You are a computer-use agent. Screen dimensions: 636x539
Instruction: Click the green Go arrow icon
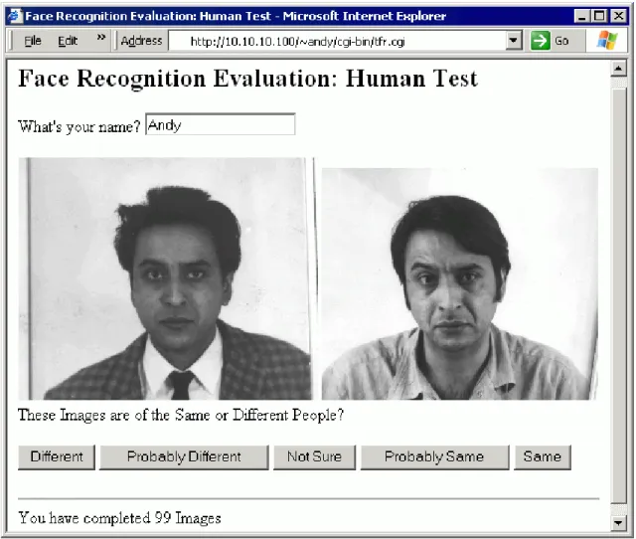point(540,41)
